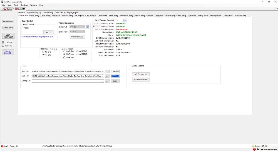Viewport: 278px width, 151px height.
Task: Open the LoopBack tab
Action: (159, 16)
